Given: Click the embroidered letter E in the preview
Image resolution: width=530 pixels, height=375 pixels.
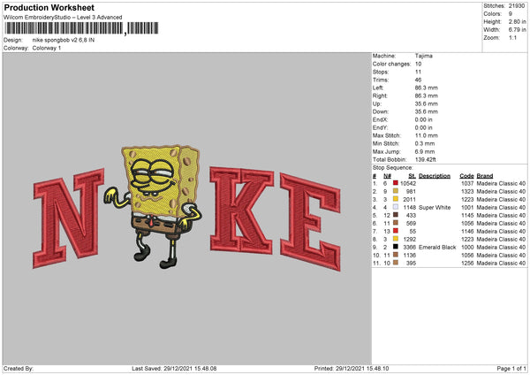Looking at the screenshot, I should coord(310,222).
